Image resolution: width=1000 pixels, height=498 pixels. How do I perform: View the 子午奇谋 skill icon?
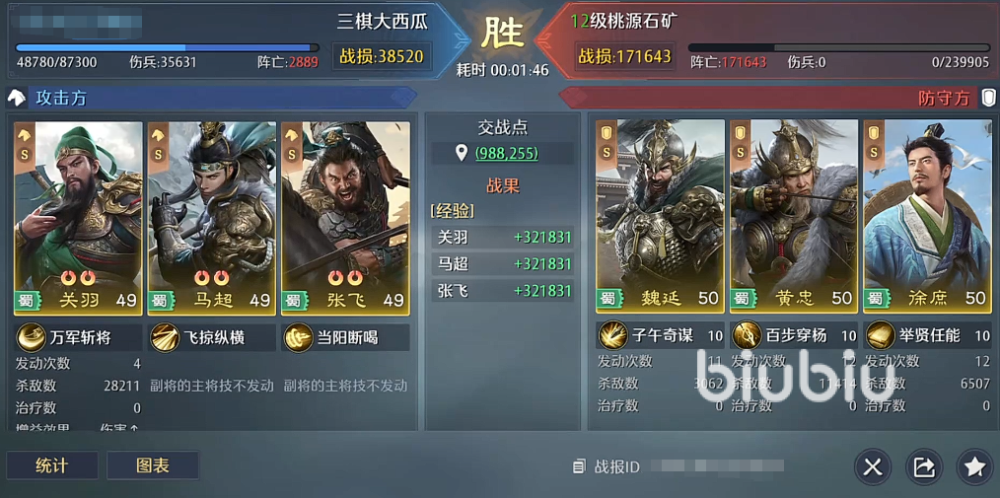pyautogui.click(x=612, y=335)
